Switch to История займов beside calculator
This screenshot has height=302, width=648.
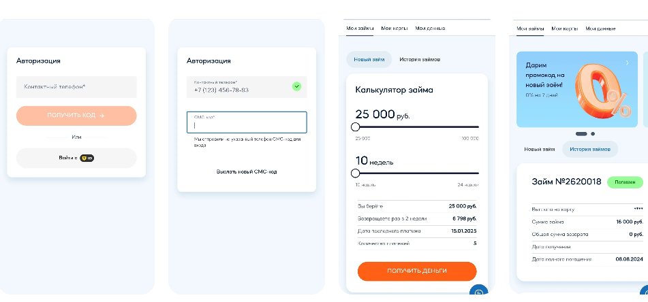(420, 59)
